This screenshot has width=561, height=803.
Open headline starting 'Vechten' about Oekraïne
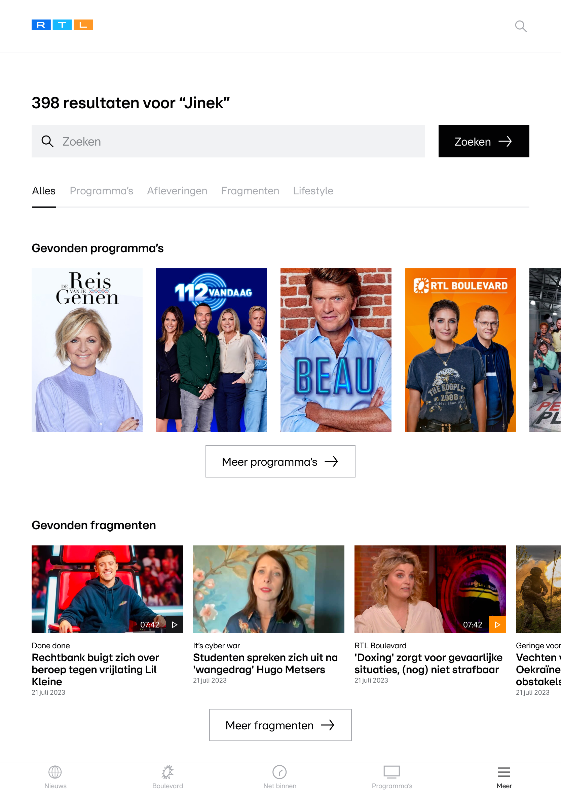[x=538, y=670]
